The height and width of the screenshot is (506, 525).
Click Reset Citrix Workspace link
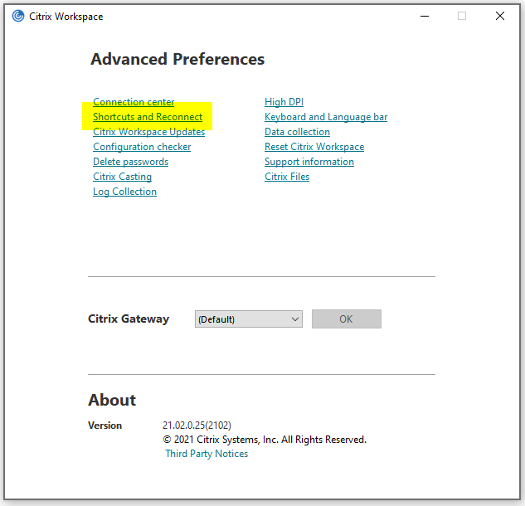[314, 147]
